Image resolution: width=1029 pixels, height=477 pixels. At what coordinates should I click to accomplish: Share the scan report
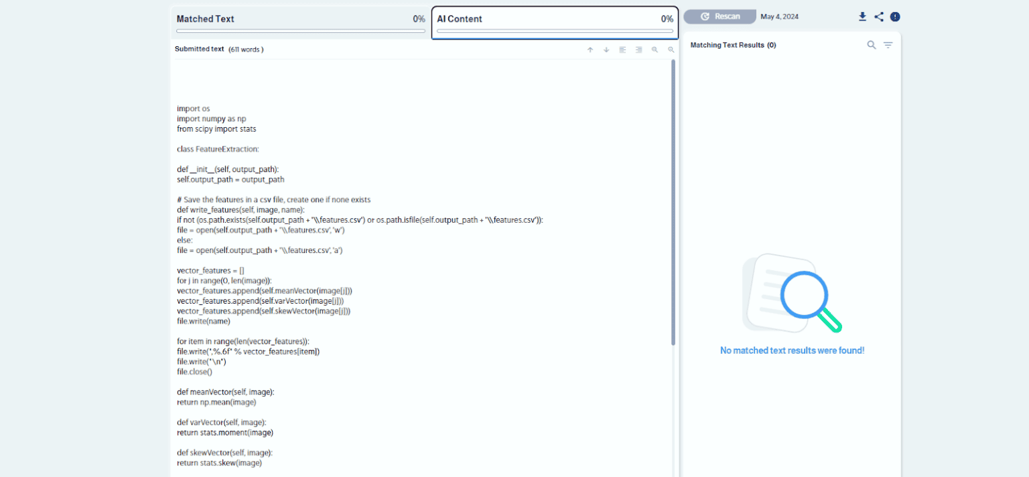[x=879, y=17]
